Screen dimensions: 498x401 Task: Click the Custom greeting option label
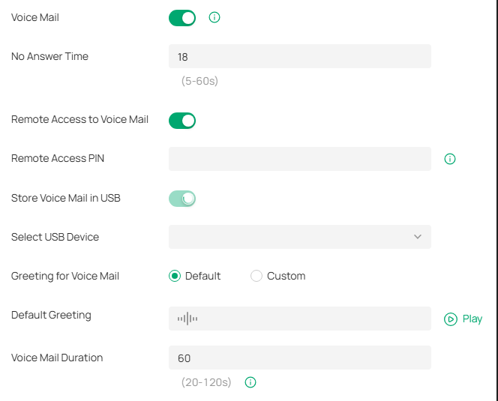(286, 276)
